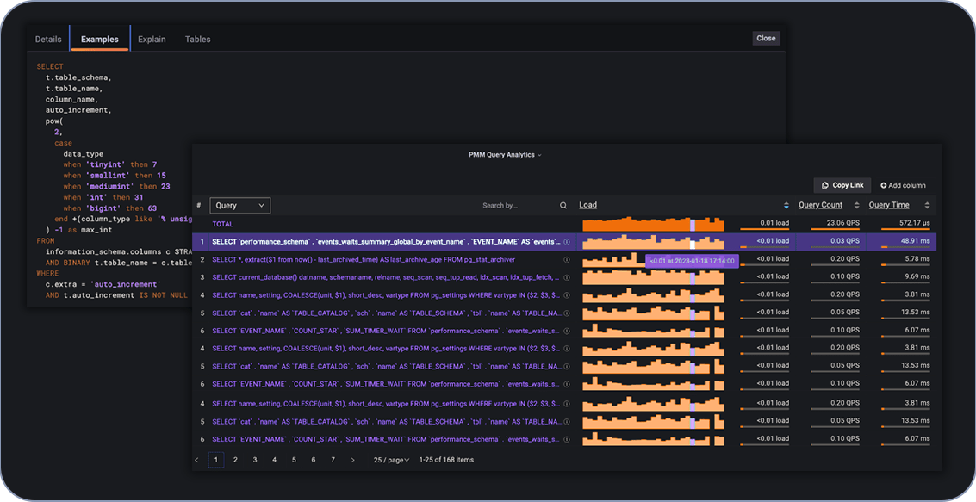Screen dimensions: 976x502
Task: Select the Examples tab
Action: [100, 40]
